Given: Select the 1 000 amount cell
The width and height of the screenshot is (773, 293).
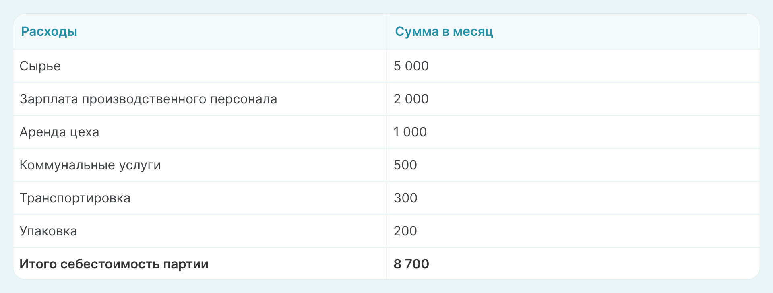Looking at the screenshot, I should (410, 132).
